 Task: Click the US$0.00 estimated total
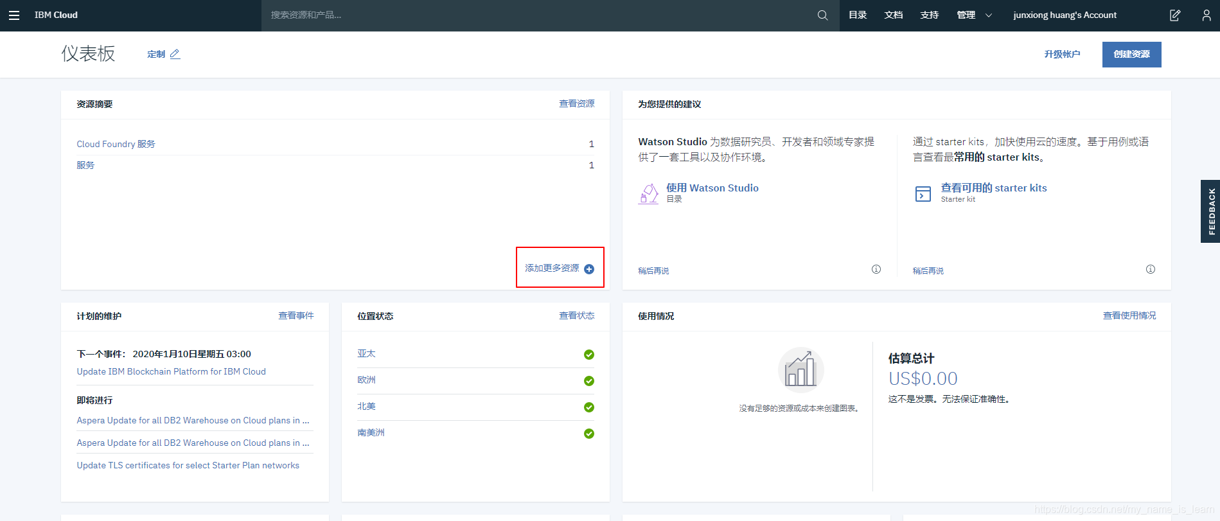point(923,378)
